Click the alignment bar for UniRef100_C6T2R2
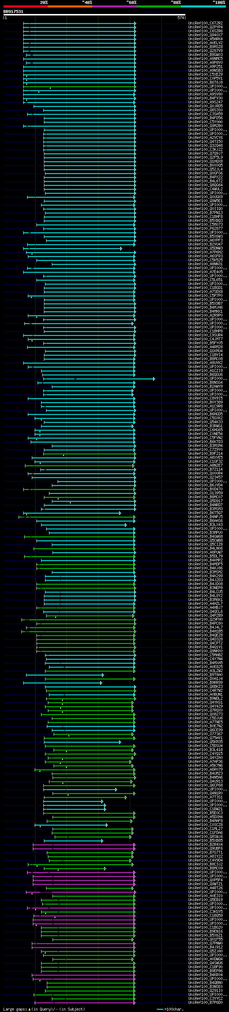229x1012 pixels. tap(79, 23)
